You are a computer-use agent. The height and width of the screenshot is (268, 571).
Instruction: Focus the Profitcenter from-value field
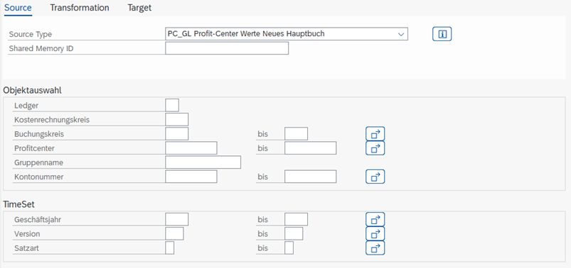coord(191,148)
